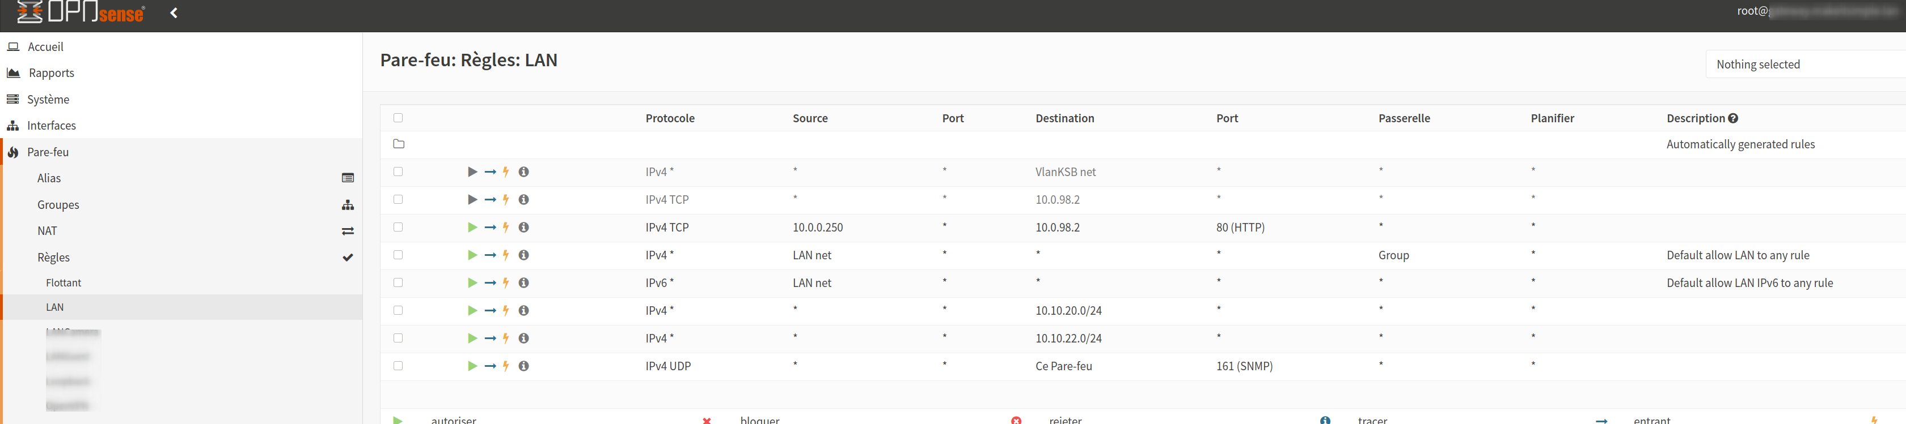Collapse the sidebar with the chevron arrow

pyautogui.click(x=174, y=12)
